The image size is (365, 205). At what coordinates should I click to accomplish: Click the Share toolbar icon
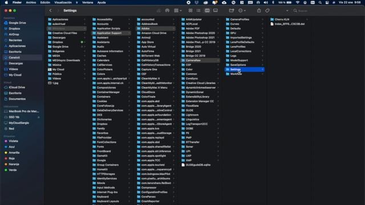tap(259, 11)
